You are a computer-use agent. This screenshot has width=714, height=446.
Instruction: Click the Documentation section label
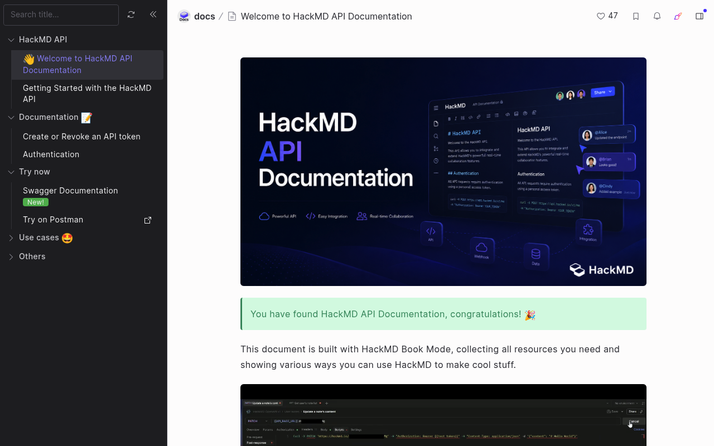coord(55,117)
